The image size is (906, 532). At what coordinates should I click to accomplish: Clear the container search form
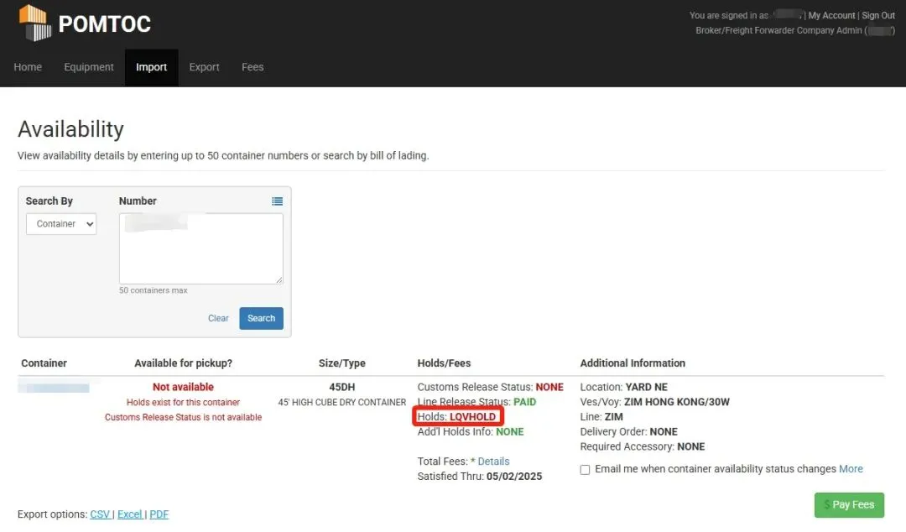(218, 318)
